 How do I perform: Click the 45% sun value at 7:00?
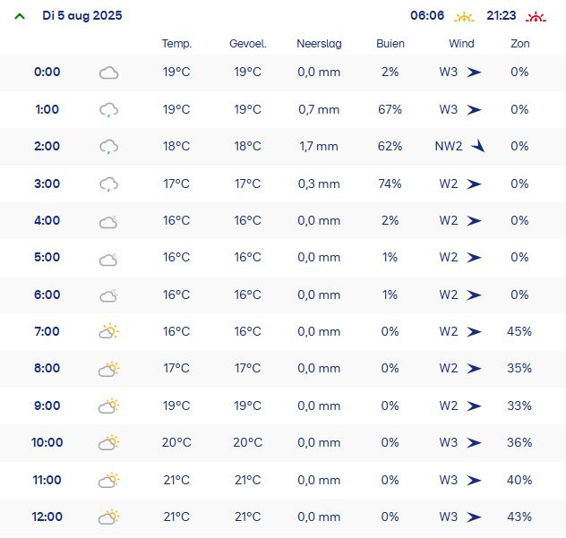(x=519, y=332)
